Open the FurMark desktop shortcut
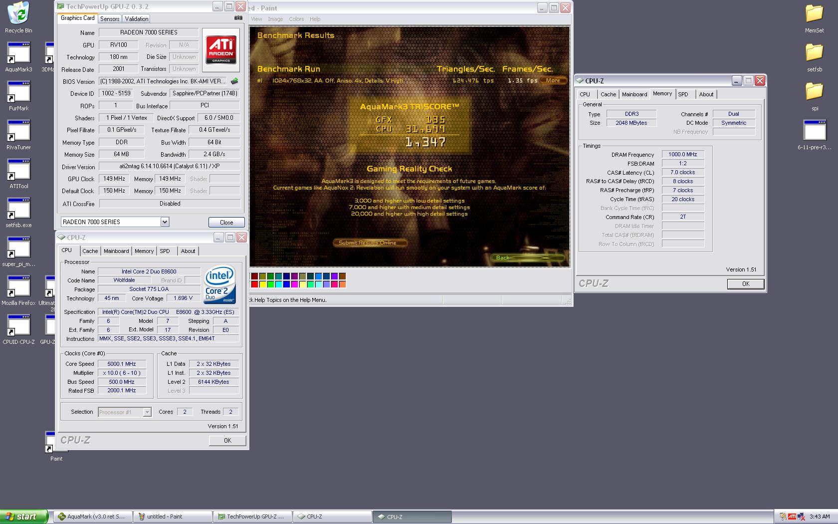Image resolution: width=838 pixels, height=524 pixels. pyautogui.click(x=18, y=96)
